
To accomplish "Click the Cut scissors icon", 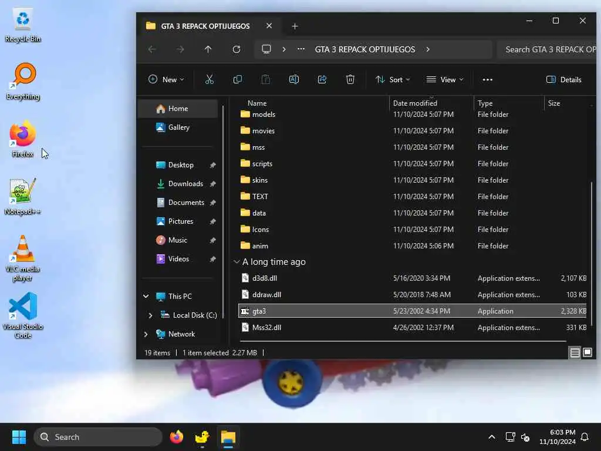I will 210,79.
